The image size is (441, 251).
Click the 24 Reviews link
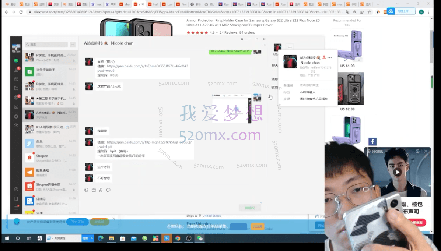point(228,33)
